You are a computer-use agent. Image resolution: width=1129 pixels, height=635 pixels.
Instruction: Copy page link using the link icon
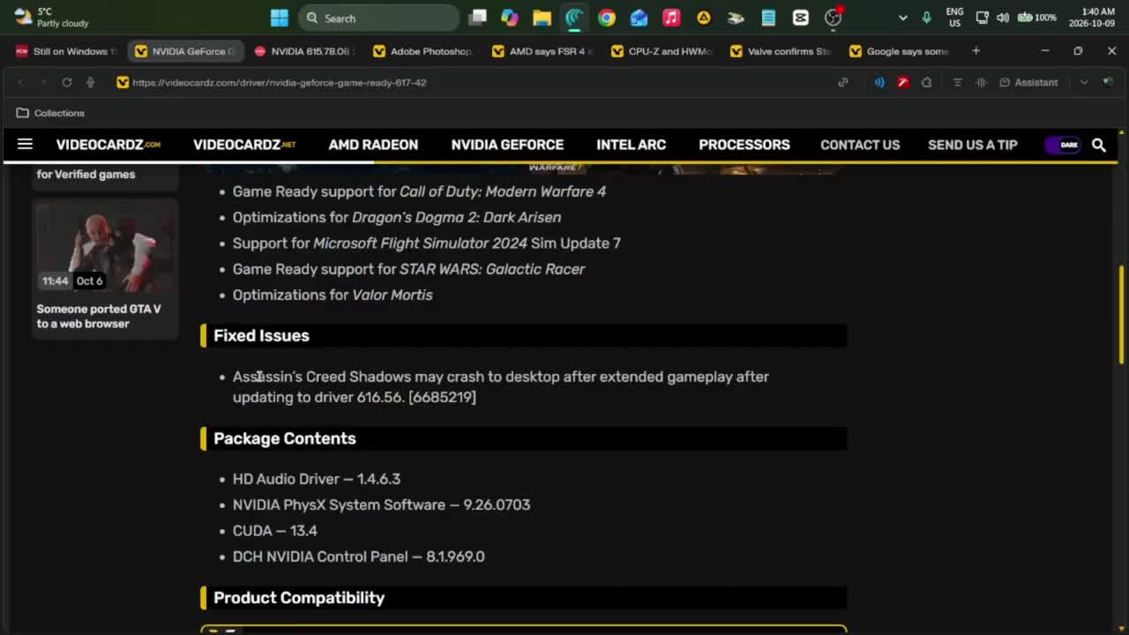click(x=843, y=82)
